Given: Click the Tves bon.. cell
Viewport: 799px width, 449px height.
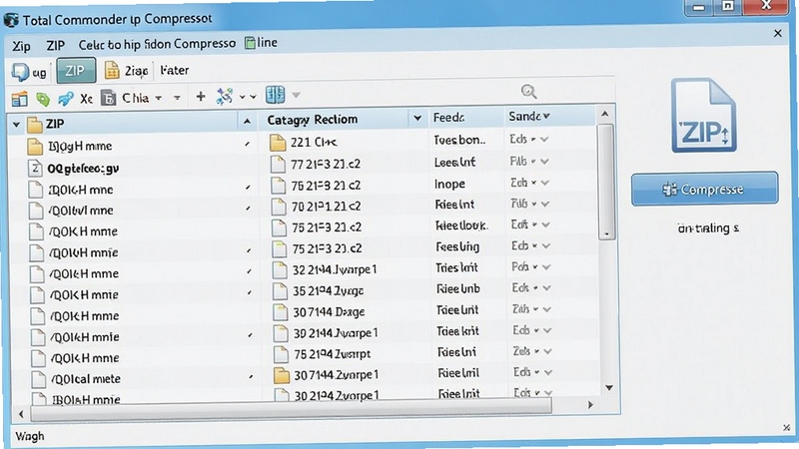Looking at the screenshot, I should coord(459,140).
